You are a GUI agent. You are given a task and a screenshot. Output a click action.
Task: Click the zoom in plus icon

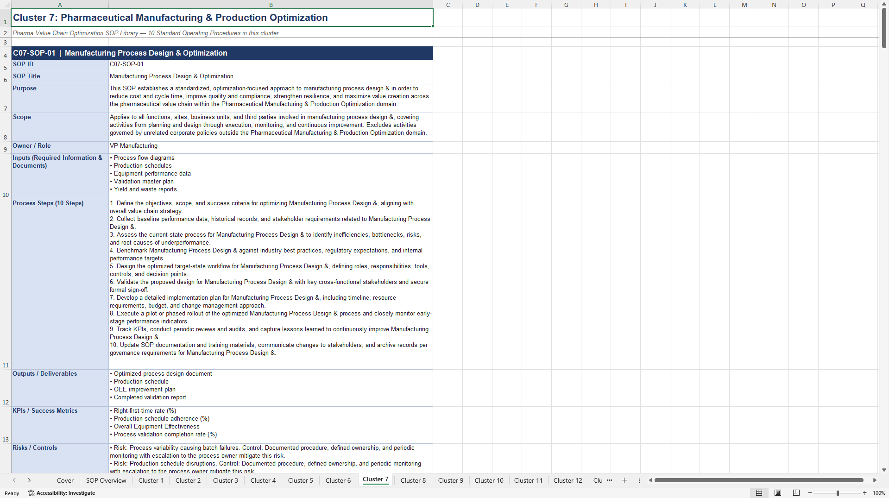pos(864,493)
